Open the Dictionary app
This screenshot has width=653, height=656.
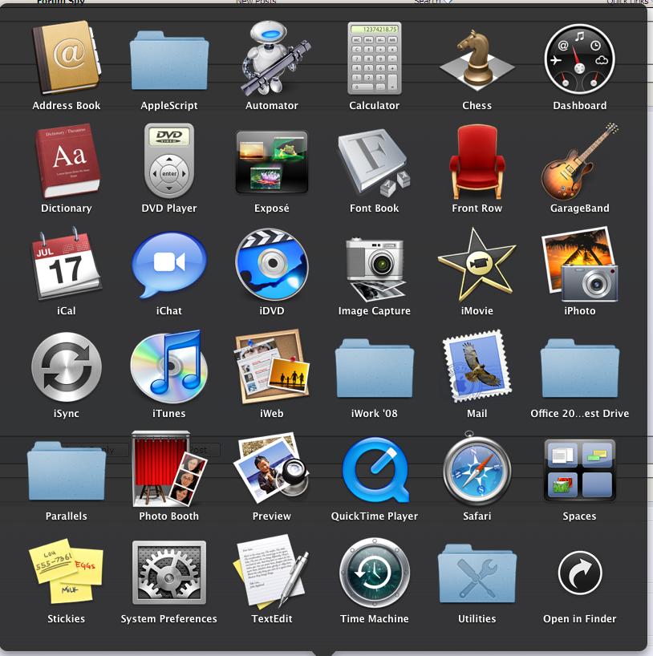(x=67, y=160)
